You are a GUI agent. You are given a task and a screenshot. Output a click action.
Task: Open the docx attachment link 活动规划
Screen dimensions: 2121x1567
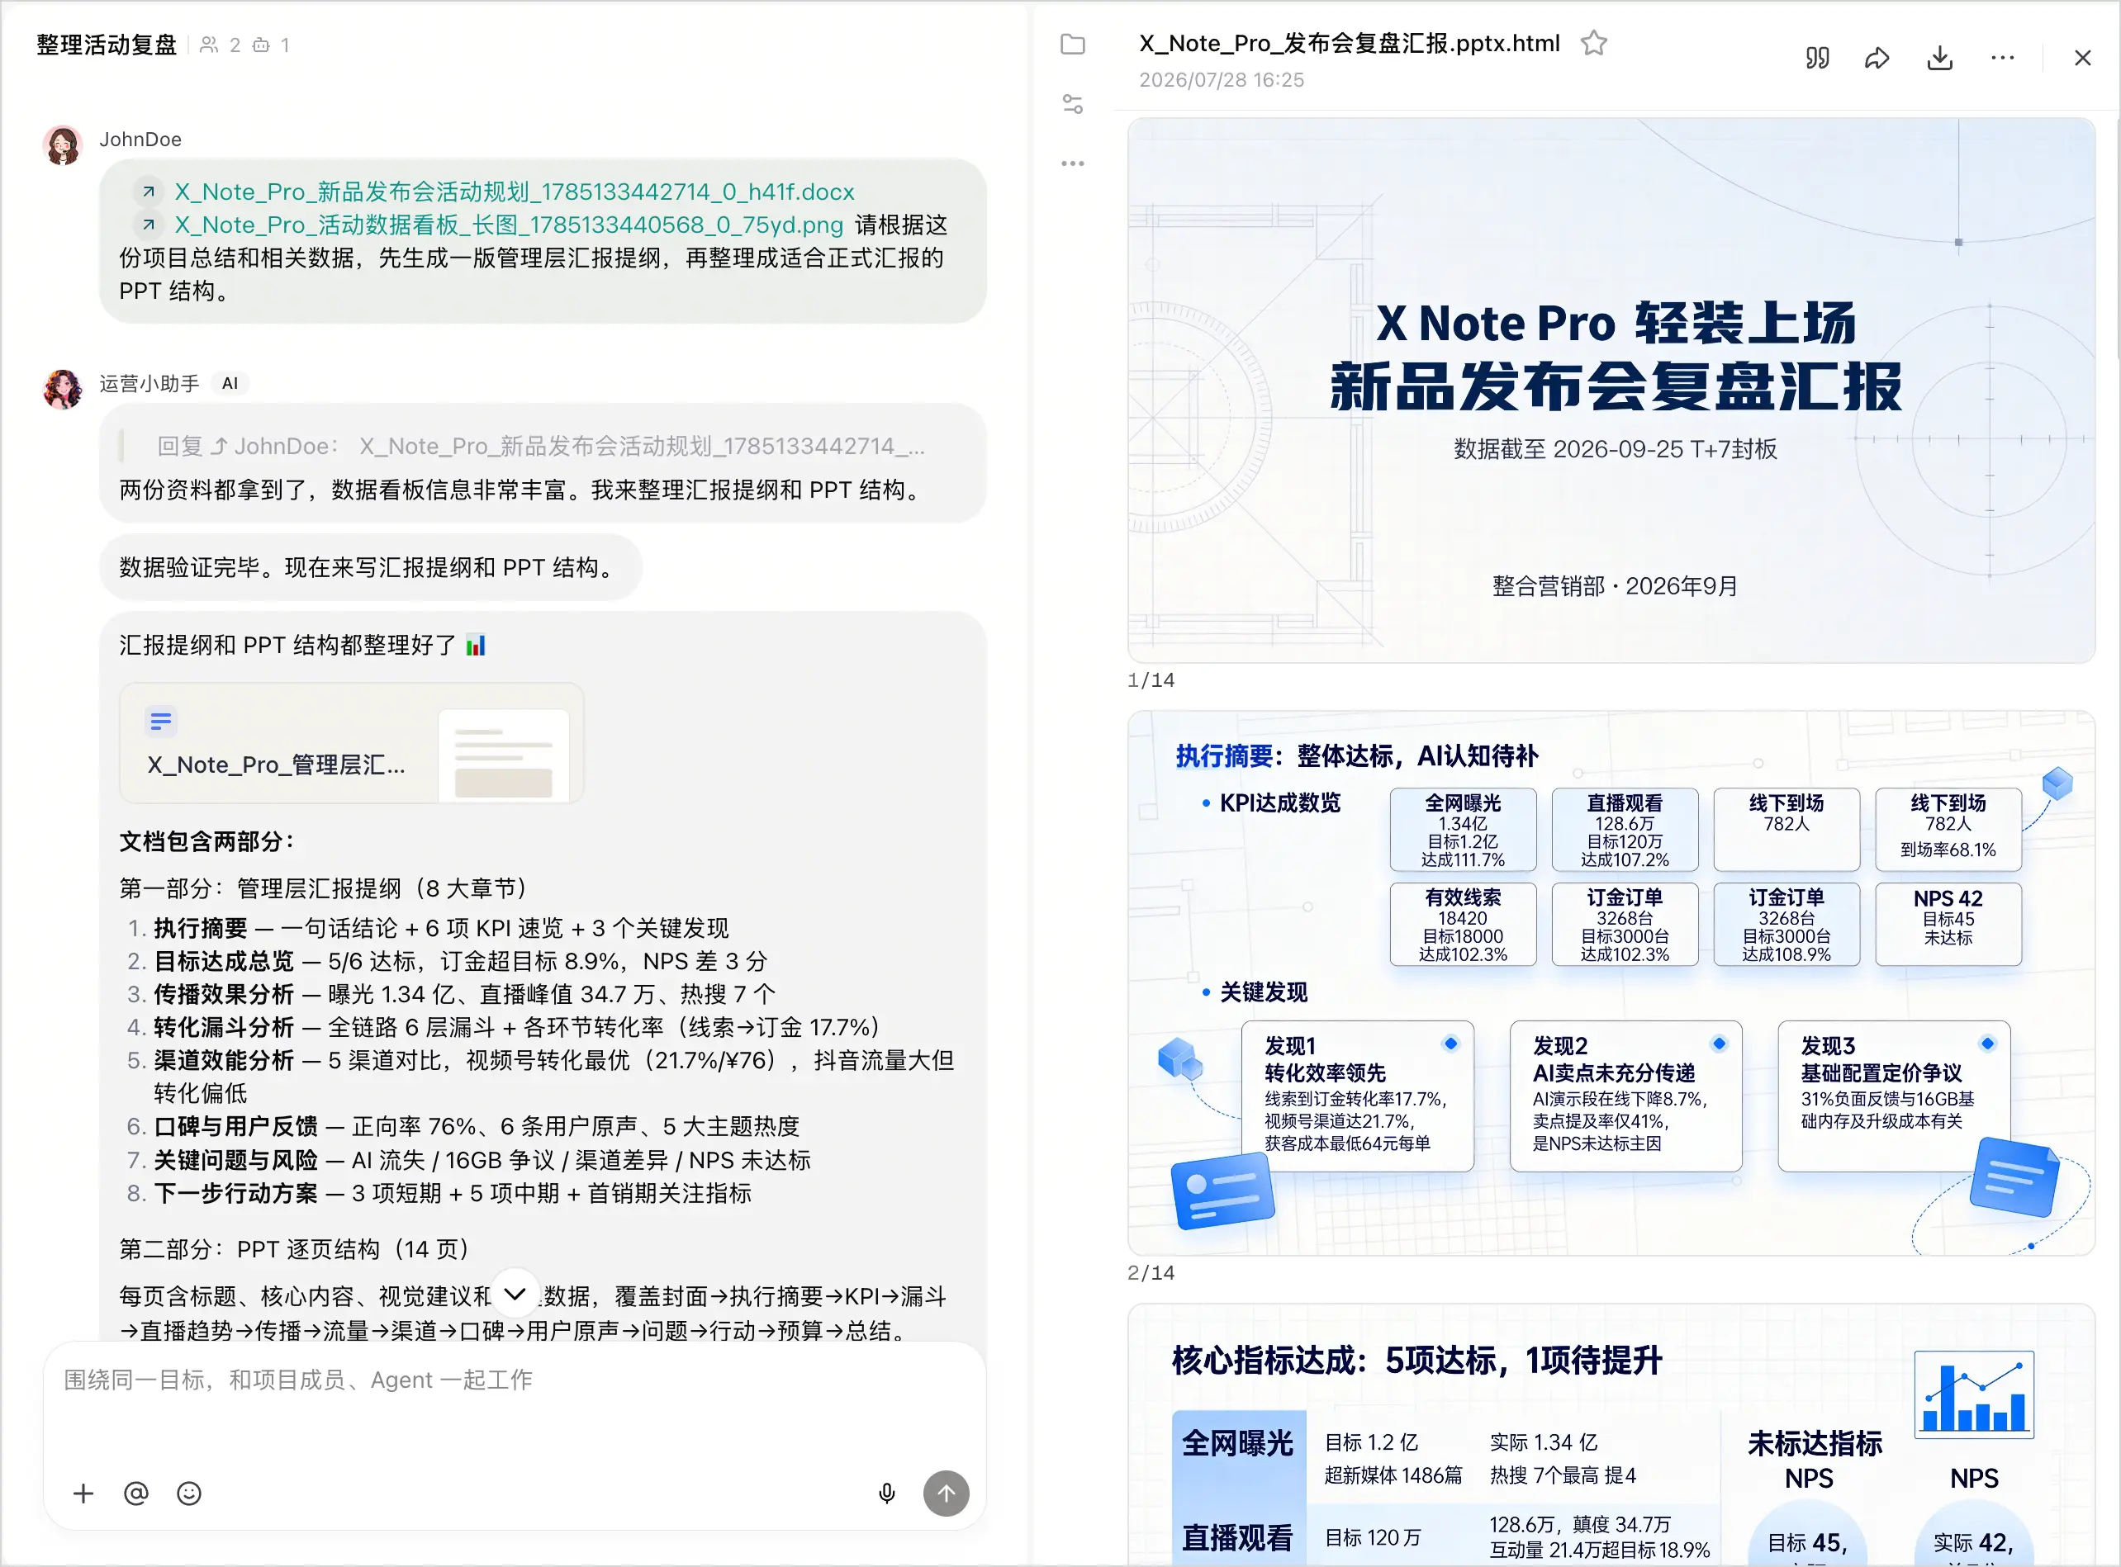(514, 192)
